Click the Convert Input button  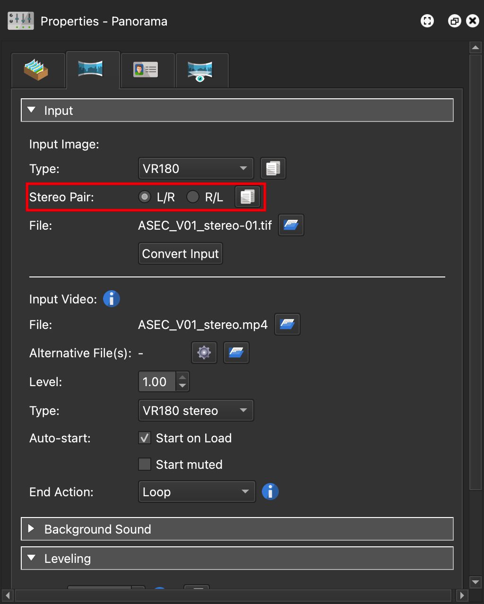point(180,253)
